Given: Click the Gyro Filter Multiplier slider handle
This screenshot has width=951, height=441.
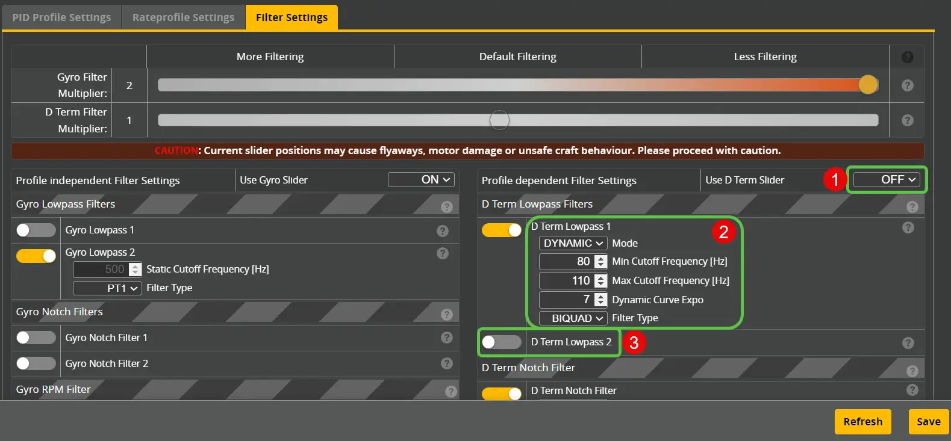Looking at the screenshot, I should pos(868,85).
